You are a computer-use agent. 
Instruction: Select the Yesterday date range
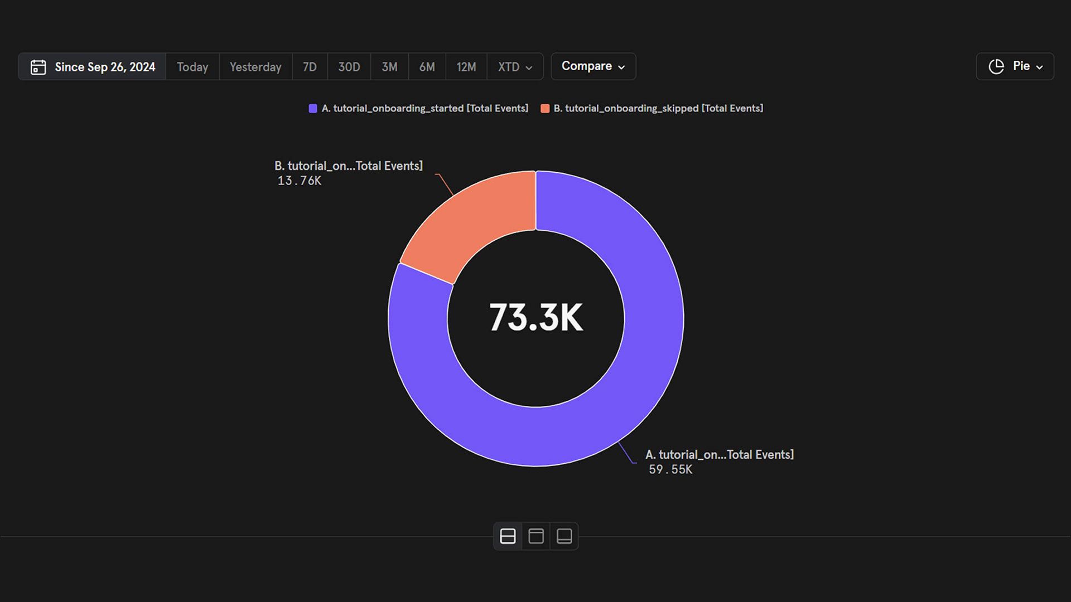pyautogui.click(x=255, y=67)
